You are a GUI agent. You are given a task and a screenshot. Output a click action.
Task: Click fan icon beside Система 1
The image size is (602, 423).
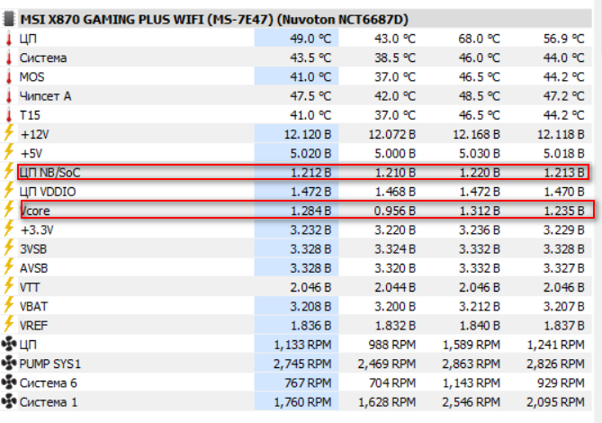[9, 401]
